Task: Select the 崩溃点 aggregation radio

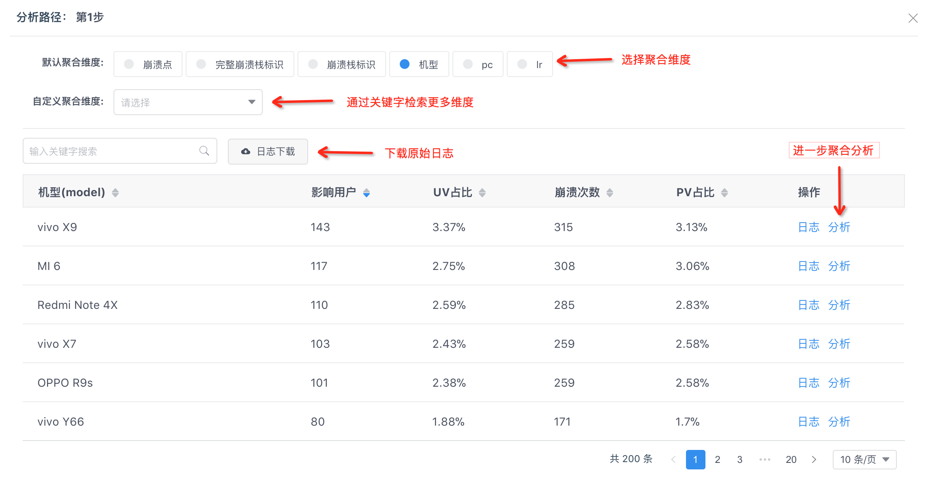Action: pos(148,64)
